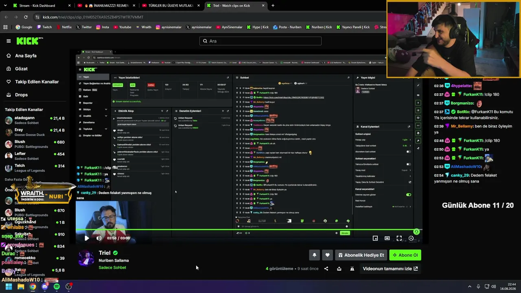The height and width of the screenshot is (293, 521).
Task: Open Telch's channel in followed list
Action: 35,168
